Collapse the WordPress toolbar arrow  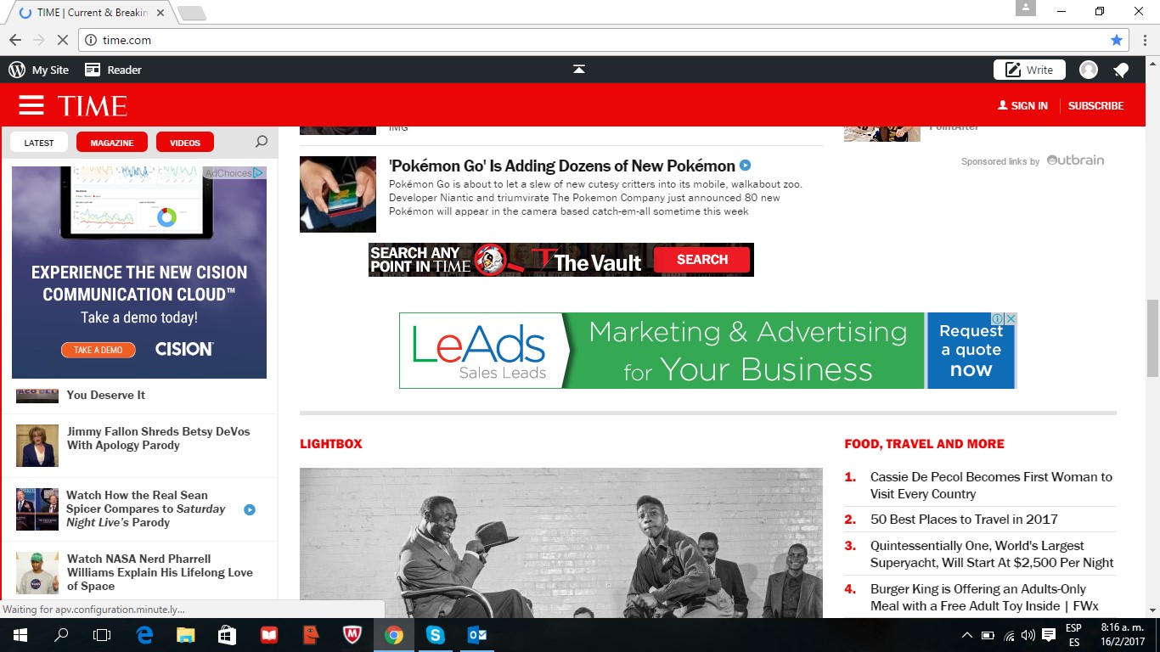tap(579, 70)
